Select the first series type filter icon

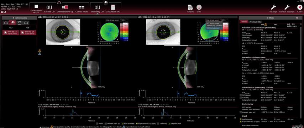coord(6,23)
